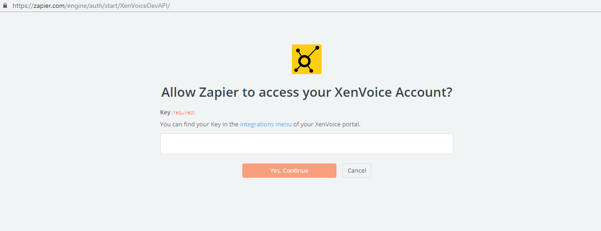Image resolution: width=601 pixels, height=231 pixels.
Task: Click the Cancel button
Action: click(357, 170)
